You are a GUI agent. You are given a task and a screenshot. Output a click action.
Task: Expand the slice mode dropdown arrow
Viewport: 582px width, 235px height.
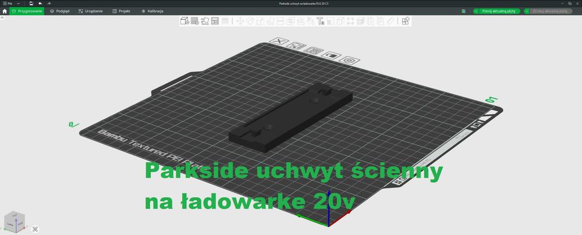[x=476, y=11]
